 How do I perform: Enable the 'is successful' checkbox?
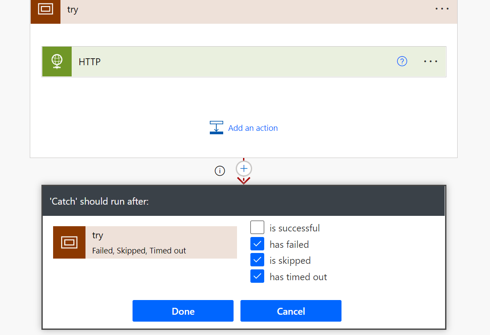point(257,228)
